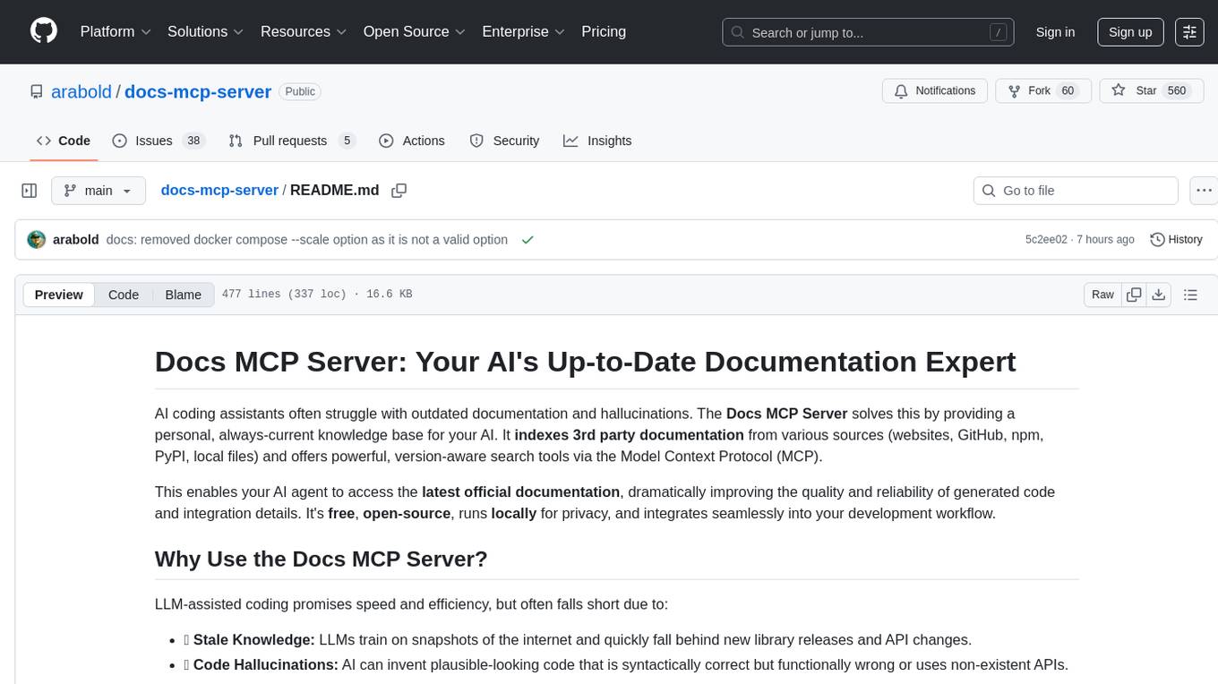Click the '7 hours ago' timestamp
Screen dimensions: 1218x684
(1106, 240)
